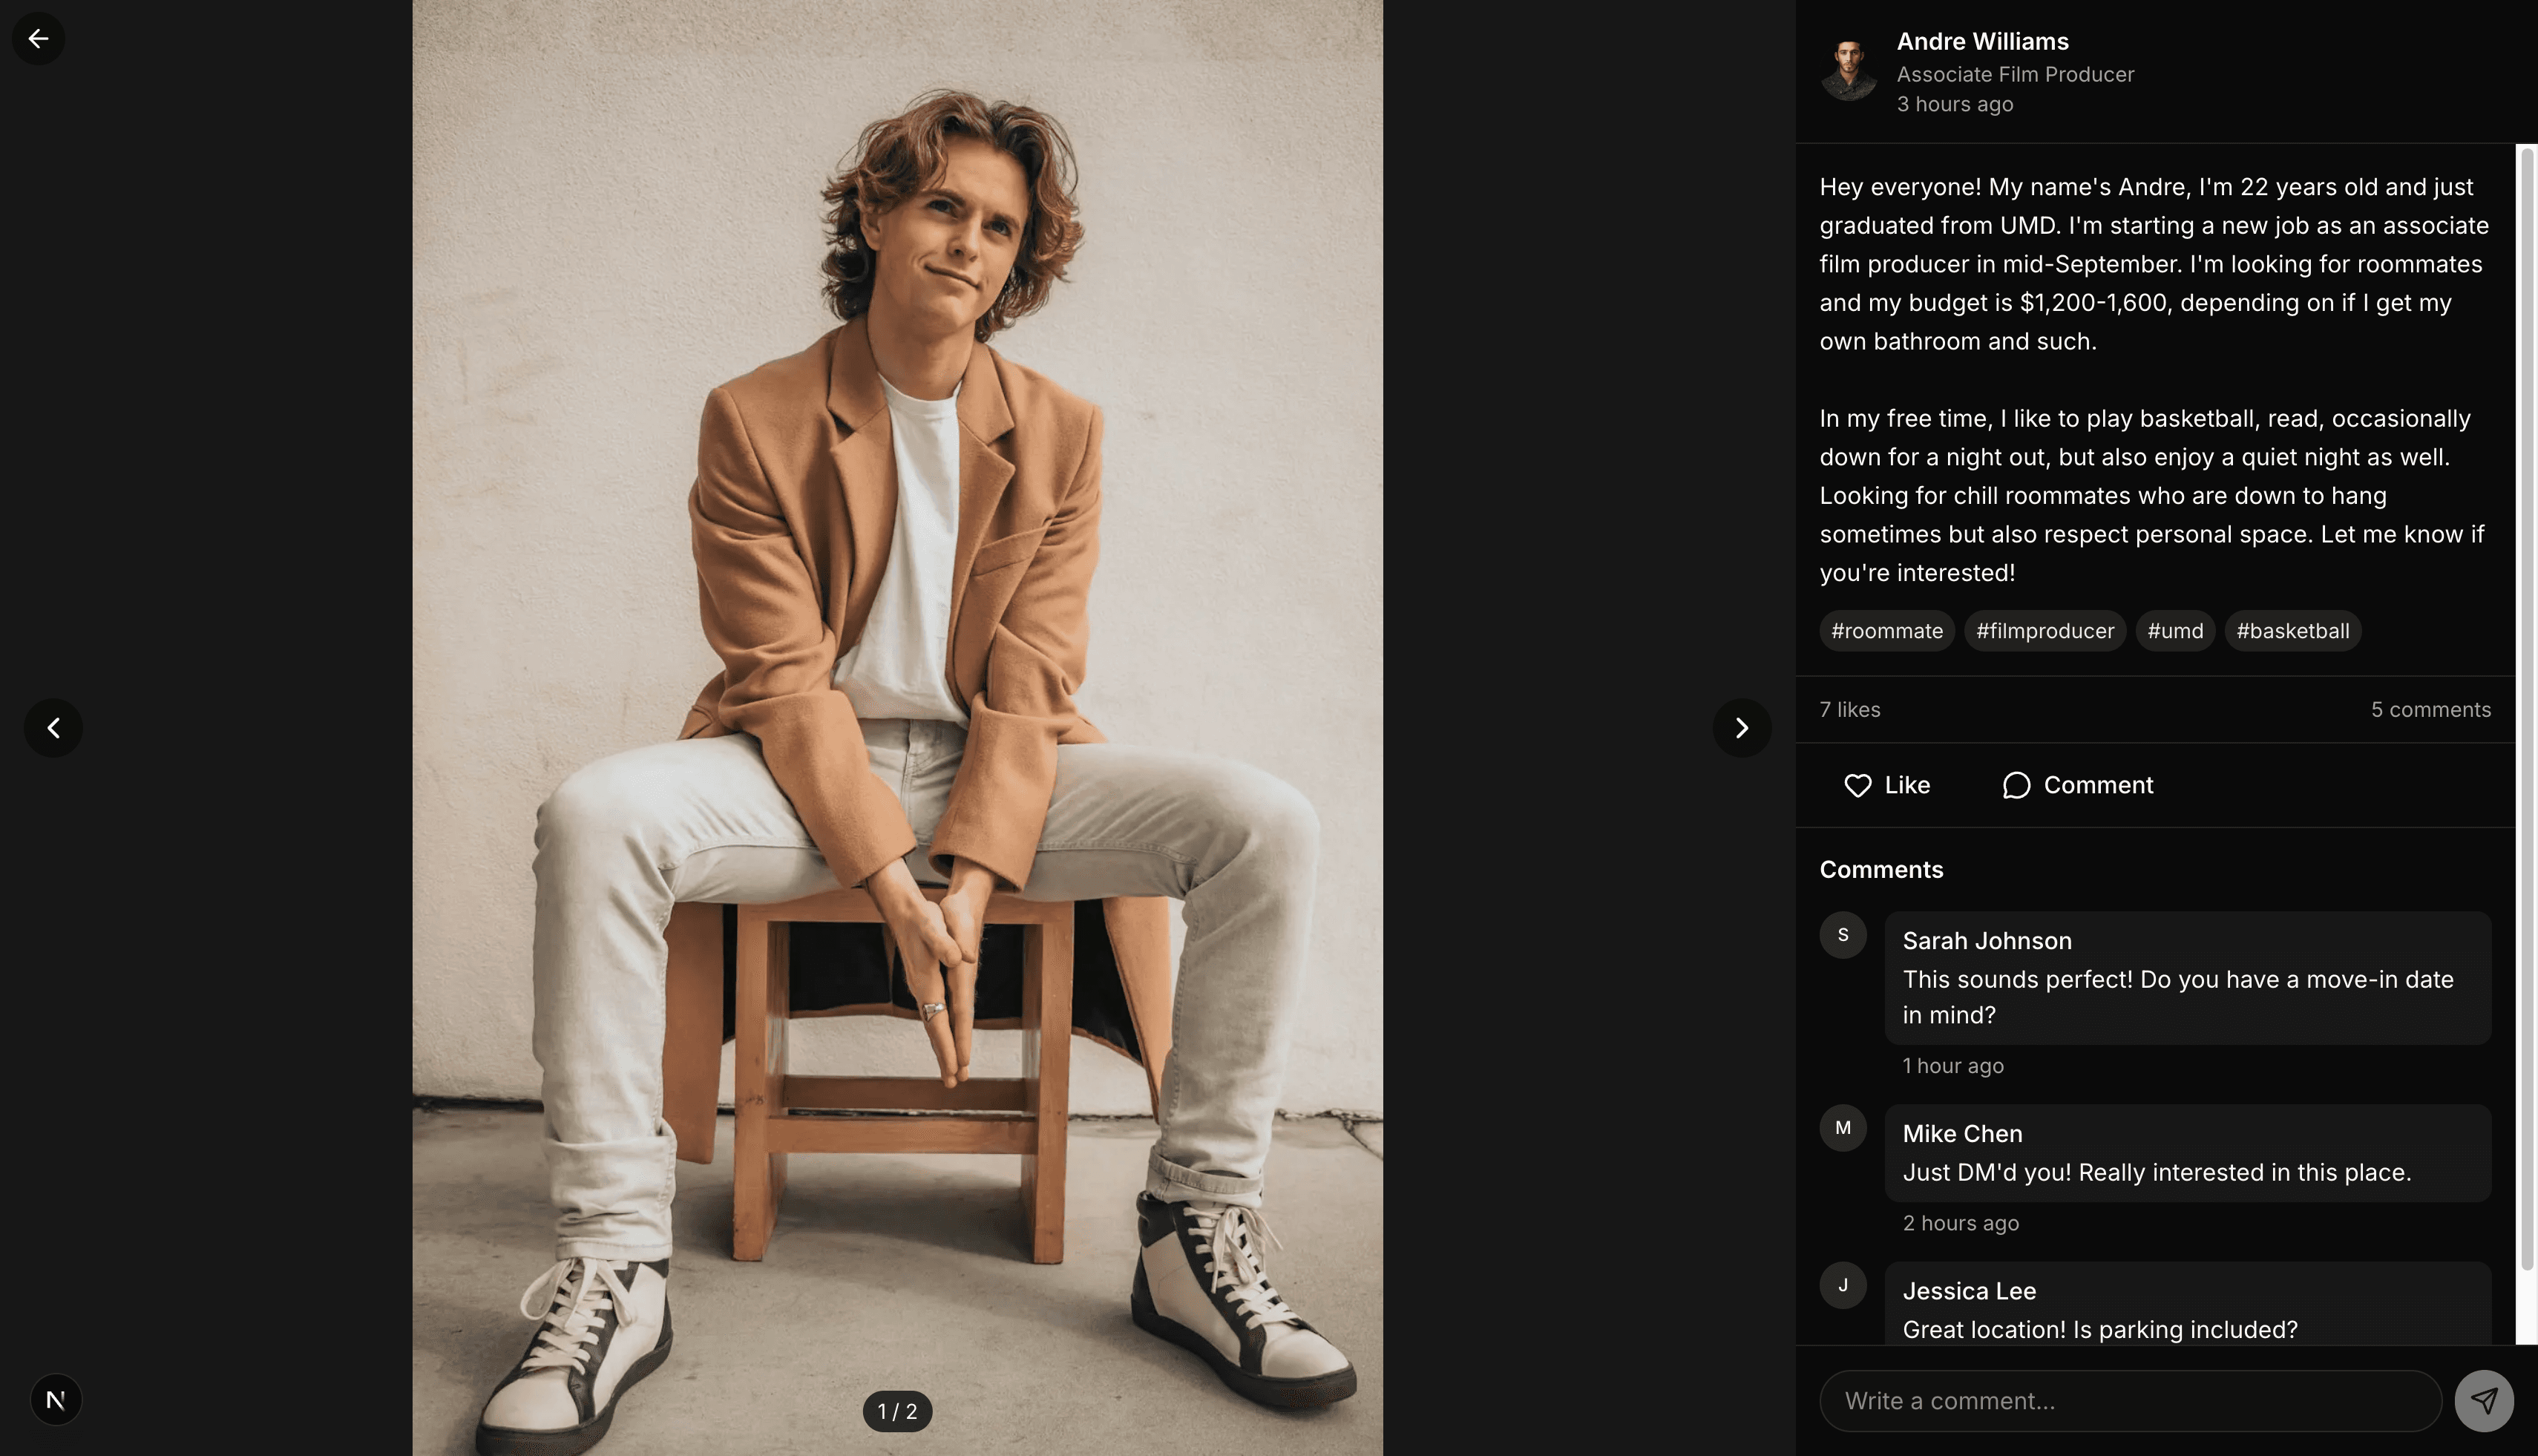This screenshot has height=1456, width=2538.
Task: Click the N logo in the corner
Action: 56,1399
